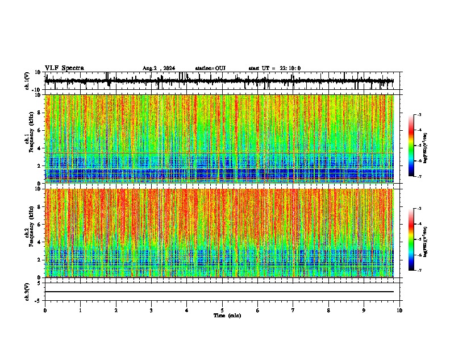Click the '9' tick on the time axis
Viewport: 450px width, 348px height.
[x=364, y=310]
